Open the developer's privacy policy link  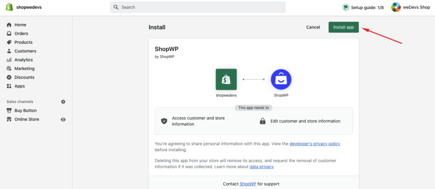point(315,144)
